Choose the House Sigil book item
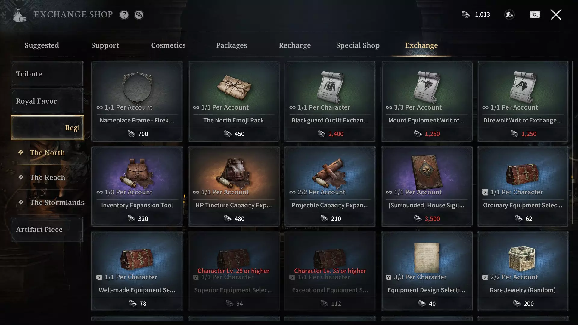 [427, 172]
